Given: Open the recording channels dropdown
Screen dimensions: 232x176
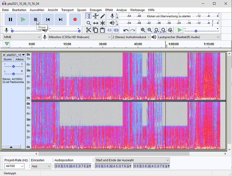Looking at the screenshot, I should [x=131, y=37].
